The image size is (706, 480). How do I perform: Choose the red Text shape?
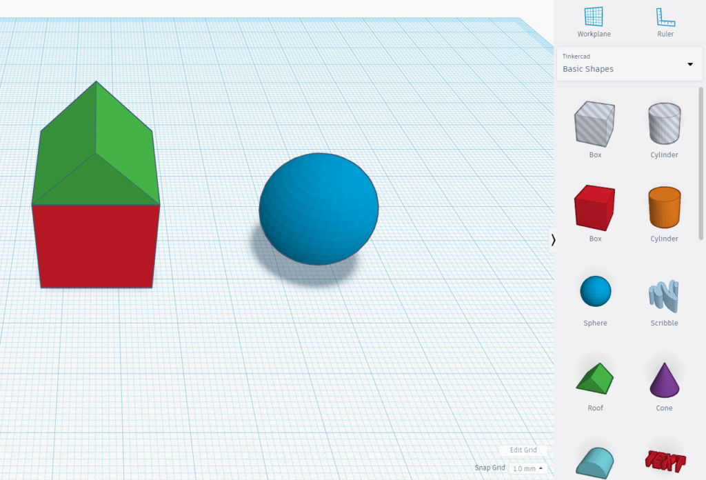665,461
